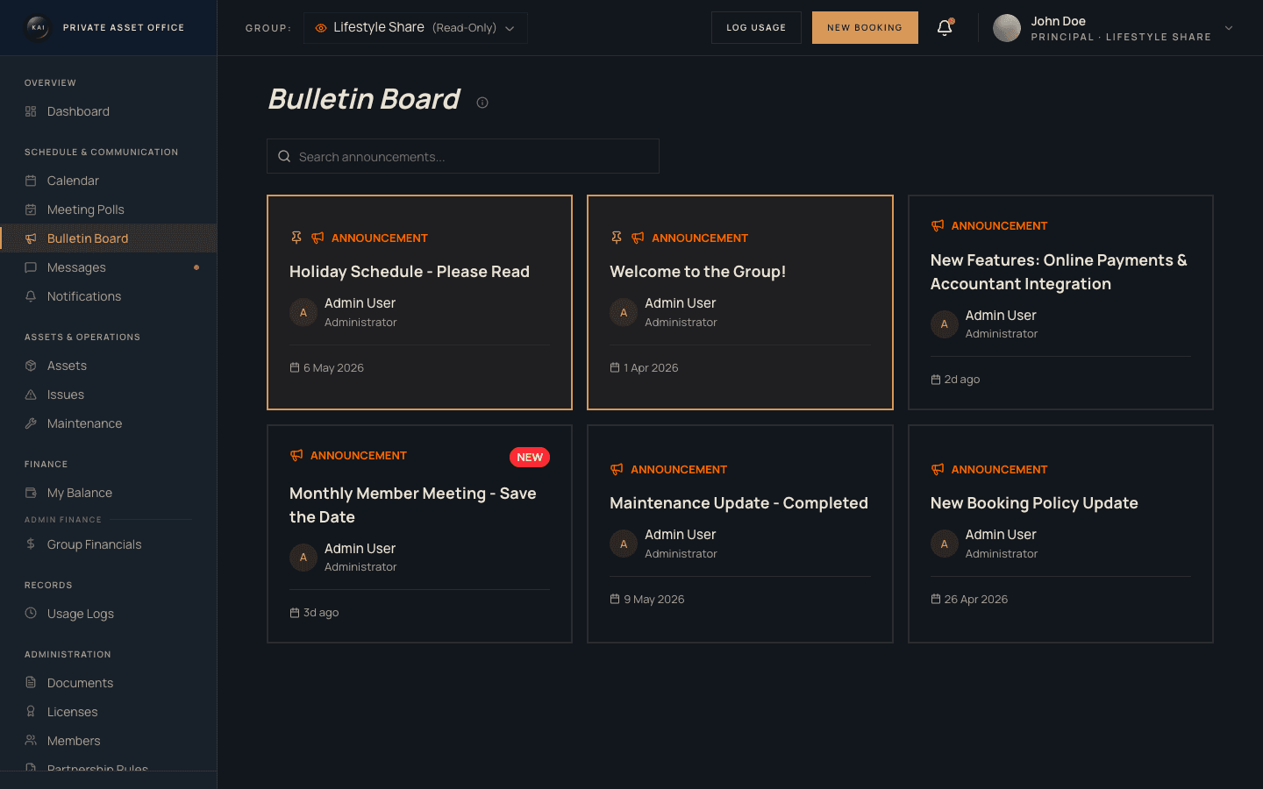The height and width of the screenshot is (789, 1263).
Task: Open Messages in sidebar
Action: tap(109, 267)
